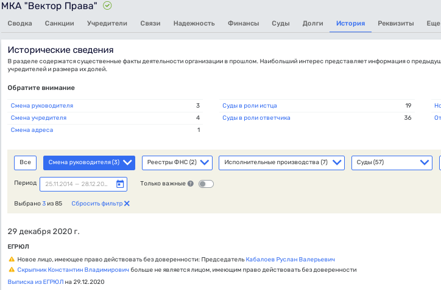Screen dimensions: 441x290
Task: Open Кабалоев Руслан Валерьевич profile link
Action: (x=291, y=260)
